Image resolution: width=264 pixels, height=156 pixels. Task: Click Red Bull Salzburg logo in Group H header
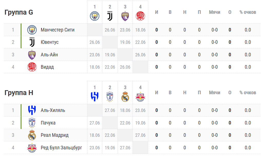coord(140,97)
